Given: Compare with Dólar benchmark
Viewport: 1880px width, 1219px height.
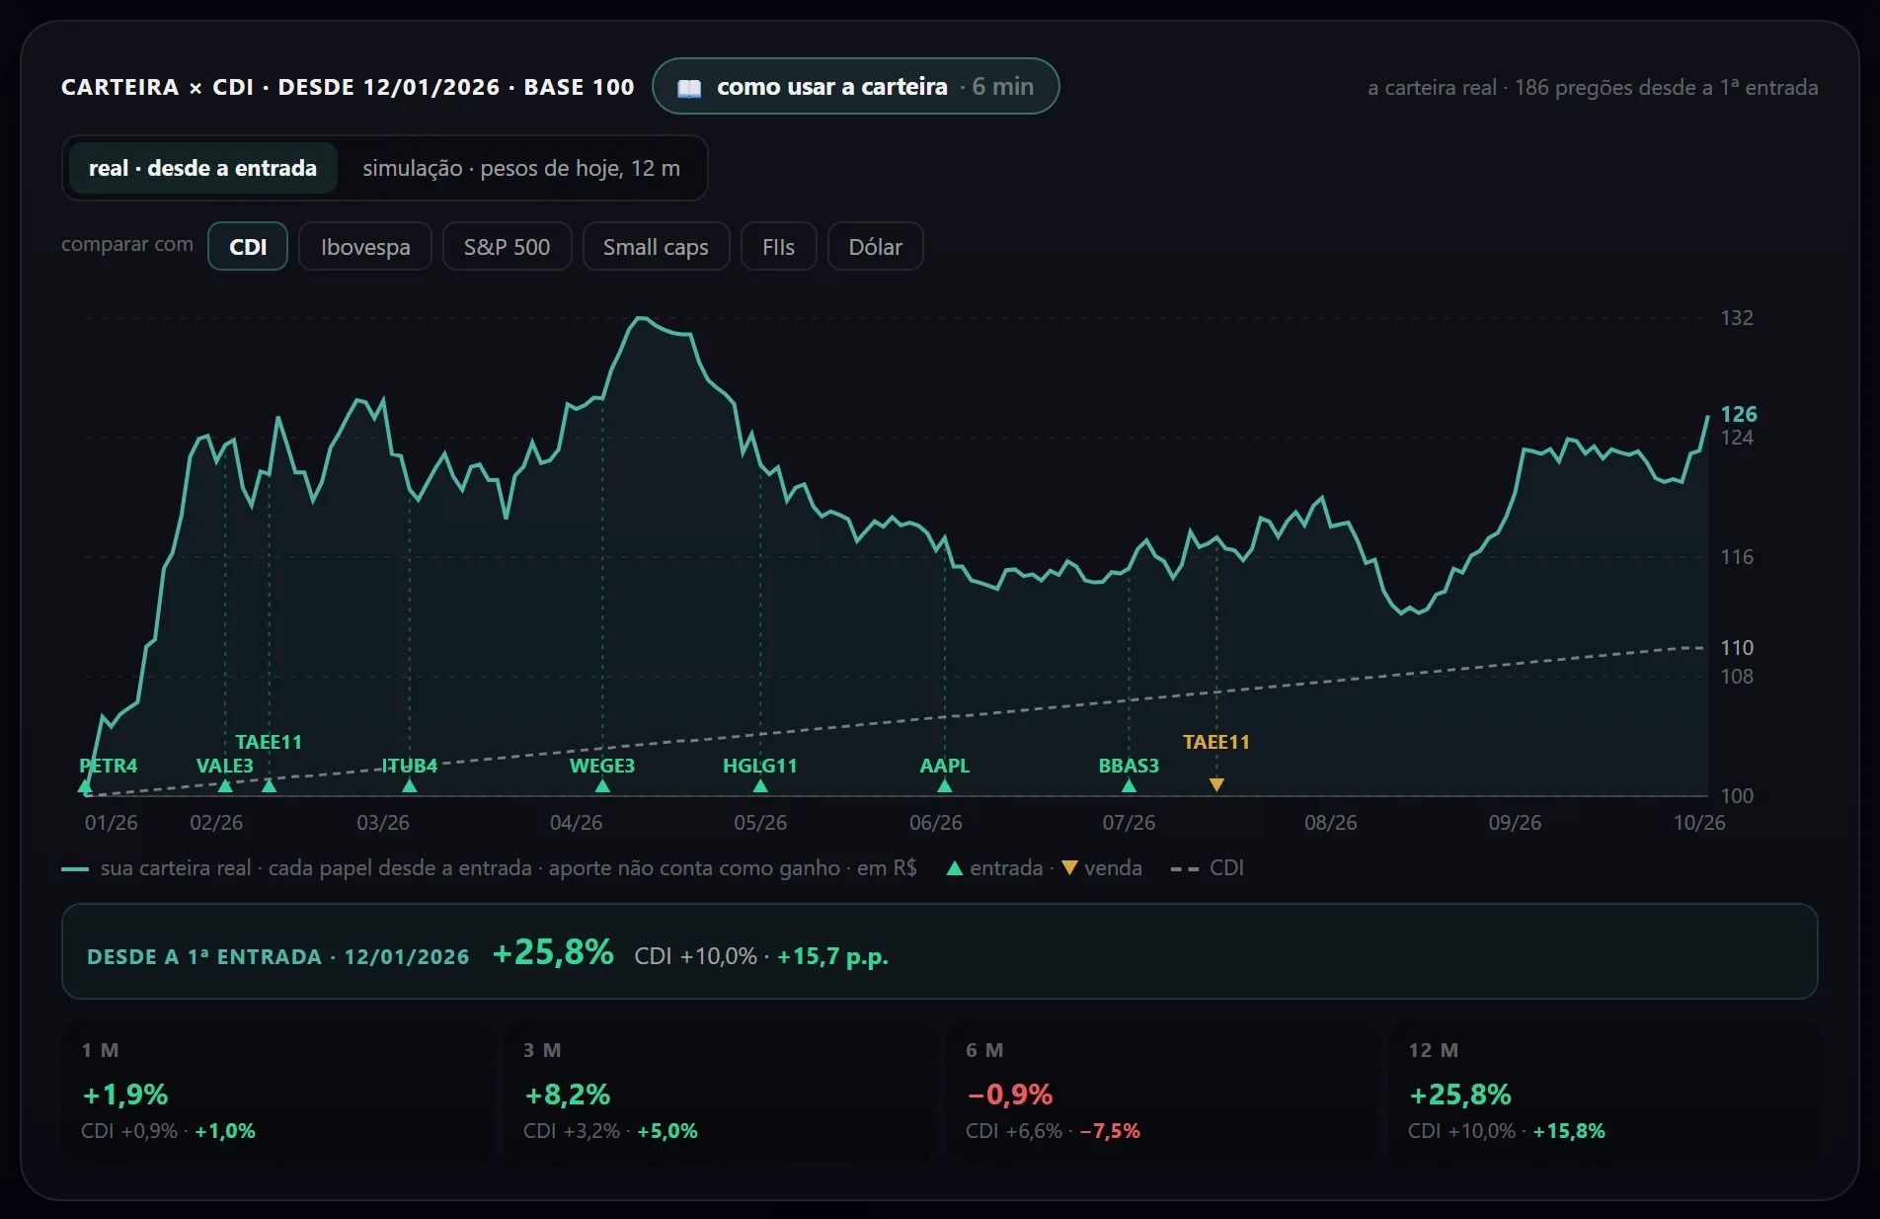Looking at the screenshot, I should point(875,246).
